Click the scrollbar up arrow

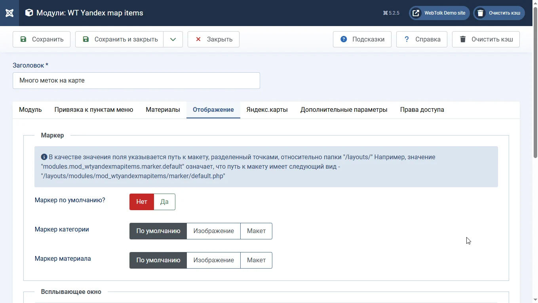535,3
